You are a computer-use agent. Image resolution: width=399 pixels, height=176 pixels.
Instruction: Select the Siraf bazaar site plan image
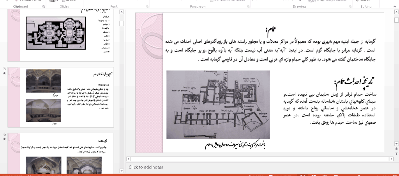(218, 105)
